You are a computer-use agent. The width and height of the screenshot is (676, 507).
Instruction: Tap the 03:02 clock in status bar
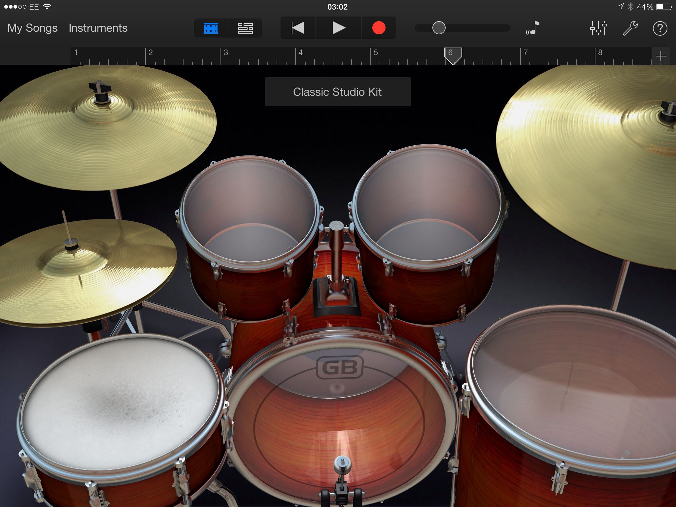pos(337,7)
